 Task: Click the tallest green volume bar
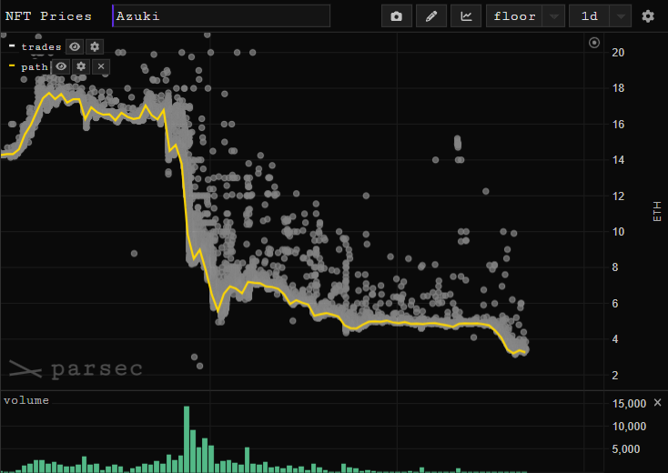pos(187,439)
